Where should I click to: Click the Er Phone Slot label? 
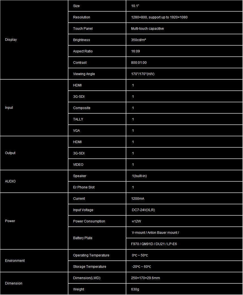pyautogui.click(x=84, y=187)
